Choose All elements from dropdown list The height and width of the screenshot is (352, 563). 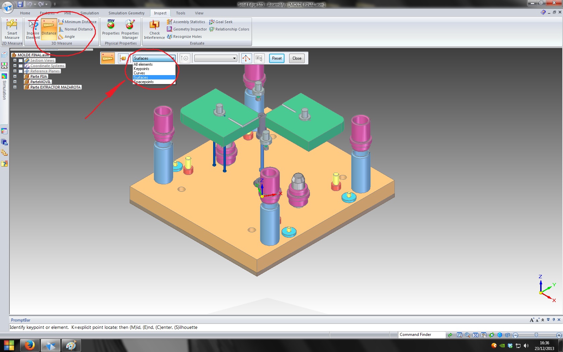pos(154,64)
